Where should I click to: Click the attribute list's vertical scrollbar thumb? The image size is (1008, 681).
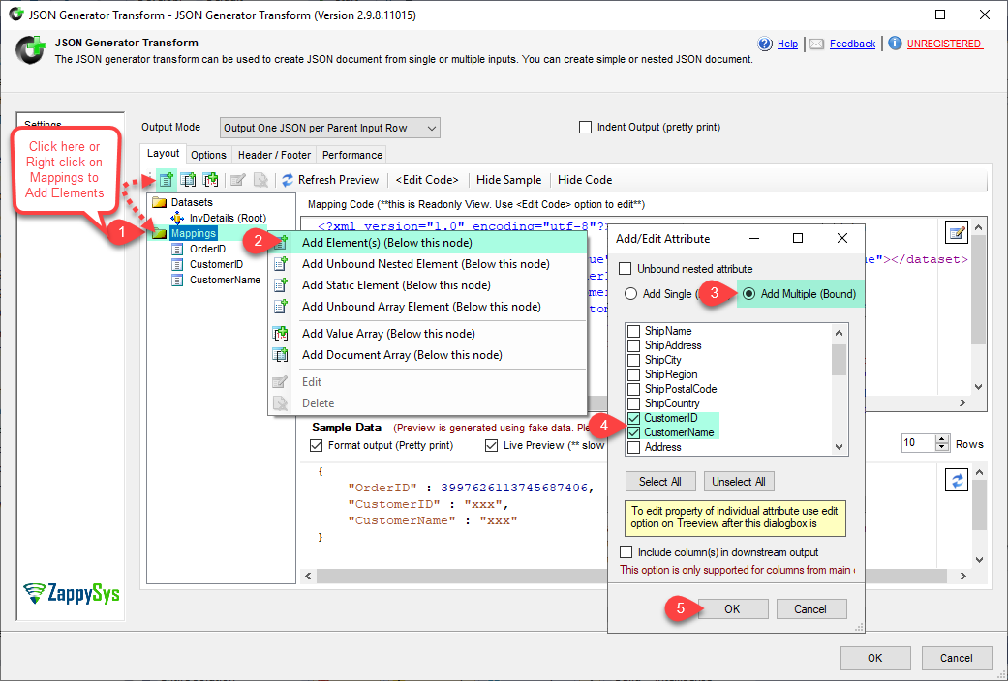(x=839, y=360)
